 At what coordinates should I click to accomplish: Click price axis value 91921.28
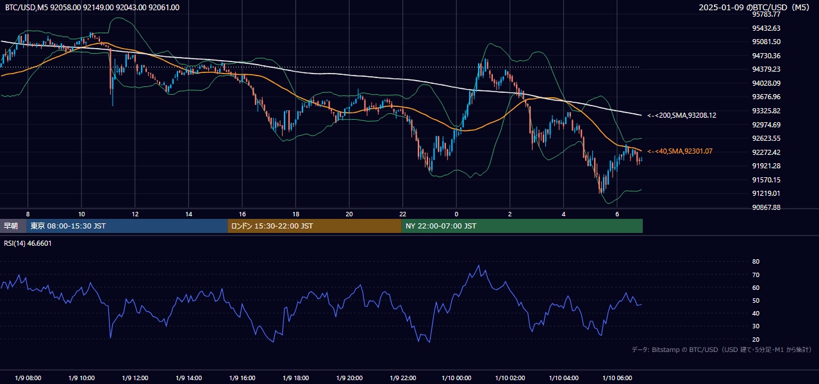[766, 166]
